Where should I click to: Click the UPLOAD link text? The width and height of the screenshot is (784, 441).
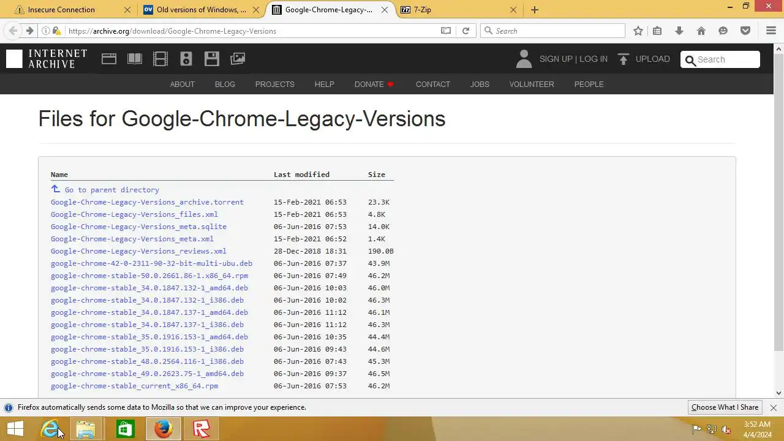653,59
